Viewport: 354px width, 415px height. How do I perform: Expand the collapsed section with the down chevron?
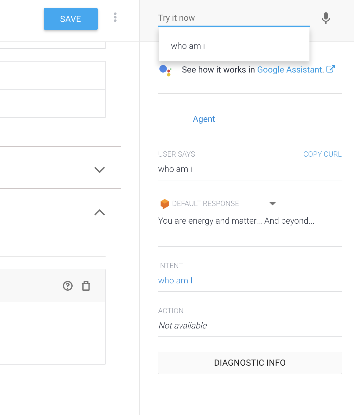click(99, 170)
